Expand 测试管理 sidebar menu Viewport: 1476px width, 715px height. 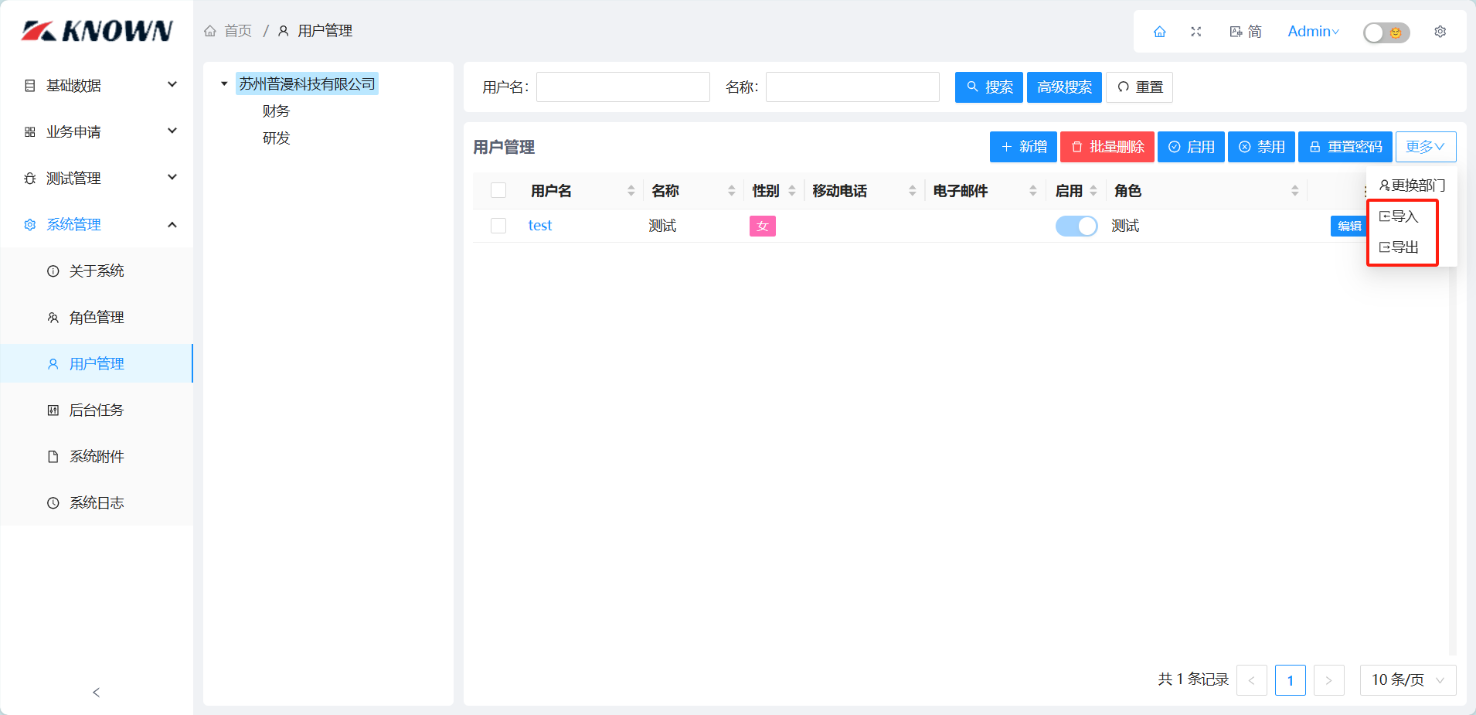click(x=172, y=177)
